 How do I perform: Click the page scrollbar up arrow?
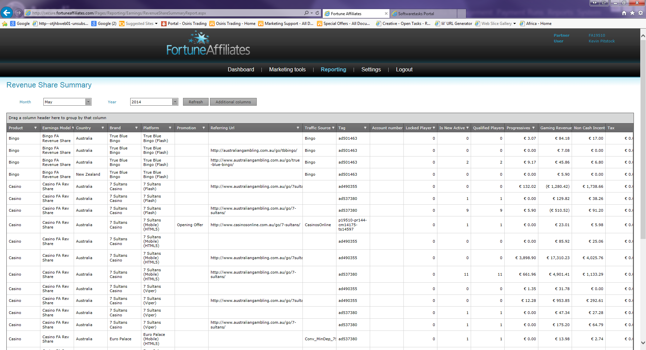(x=643, y=36)
